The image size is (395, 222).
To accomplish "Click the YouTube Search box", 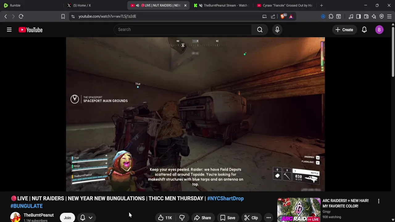I will pyautogui.click(x=183, y=30).
